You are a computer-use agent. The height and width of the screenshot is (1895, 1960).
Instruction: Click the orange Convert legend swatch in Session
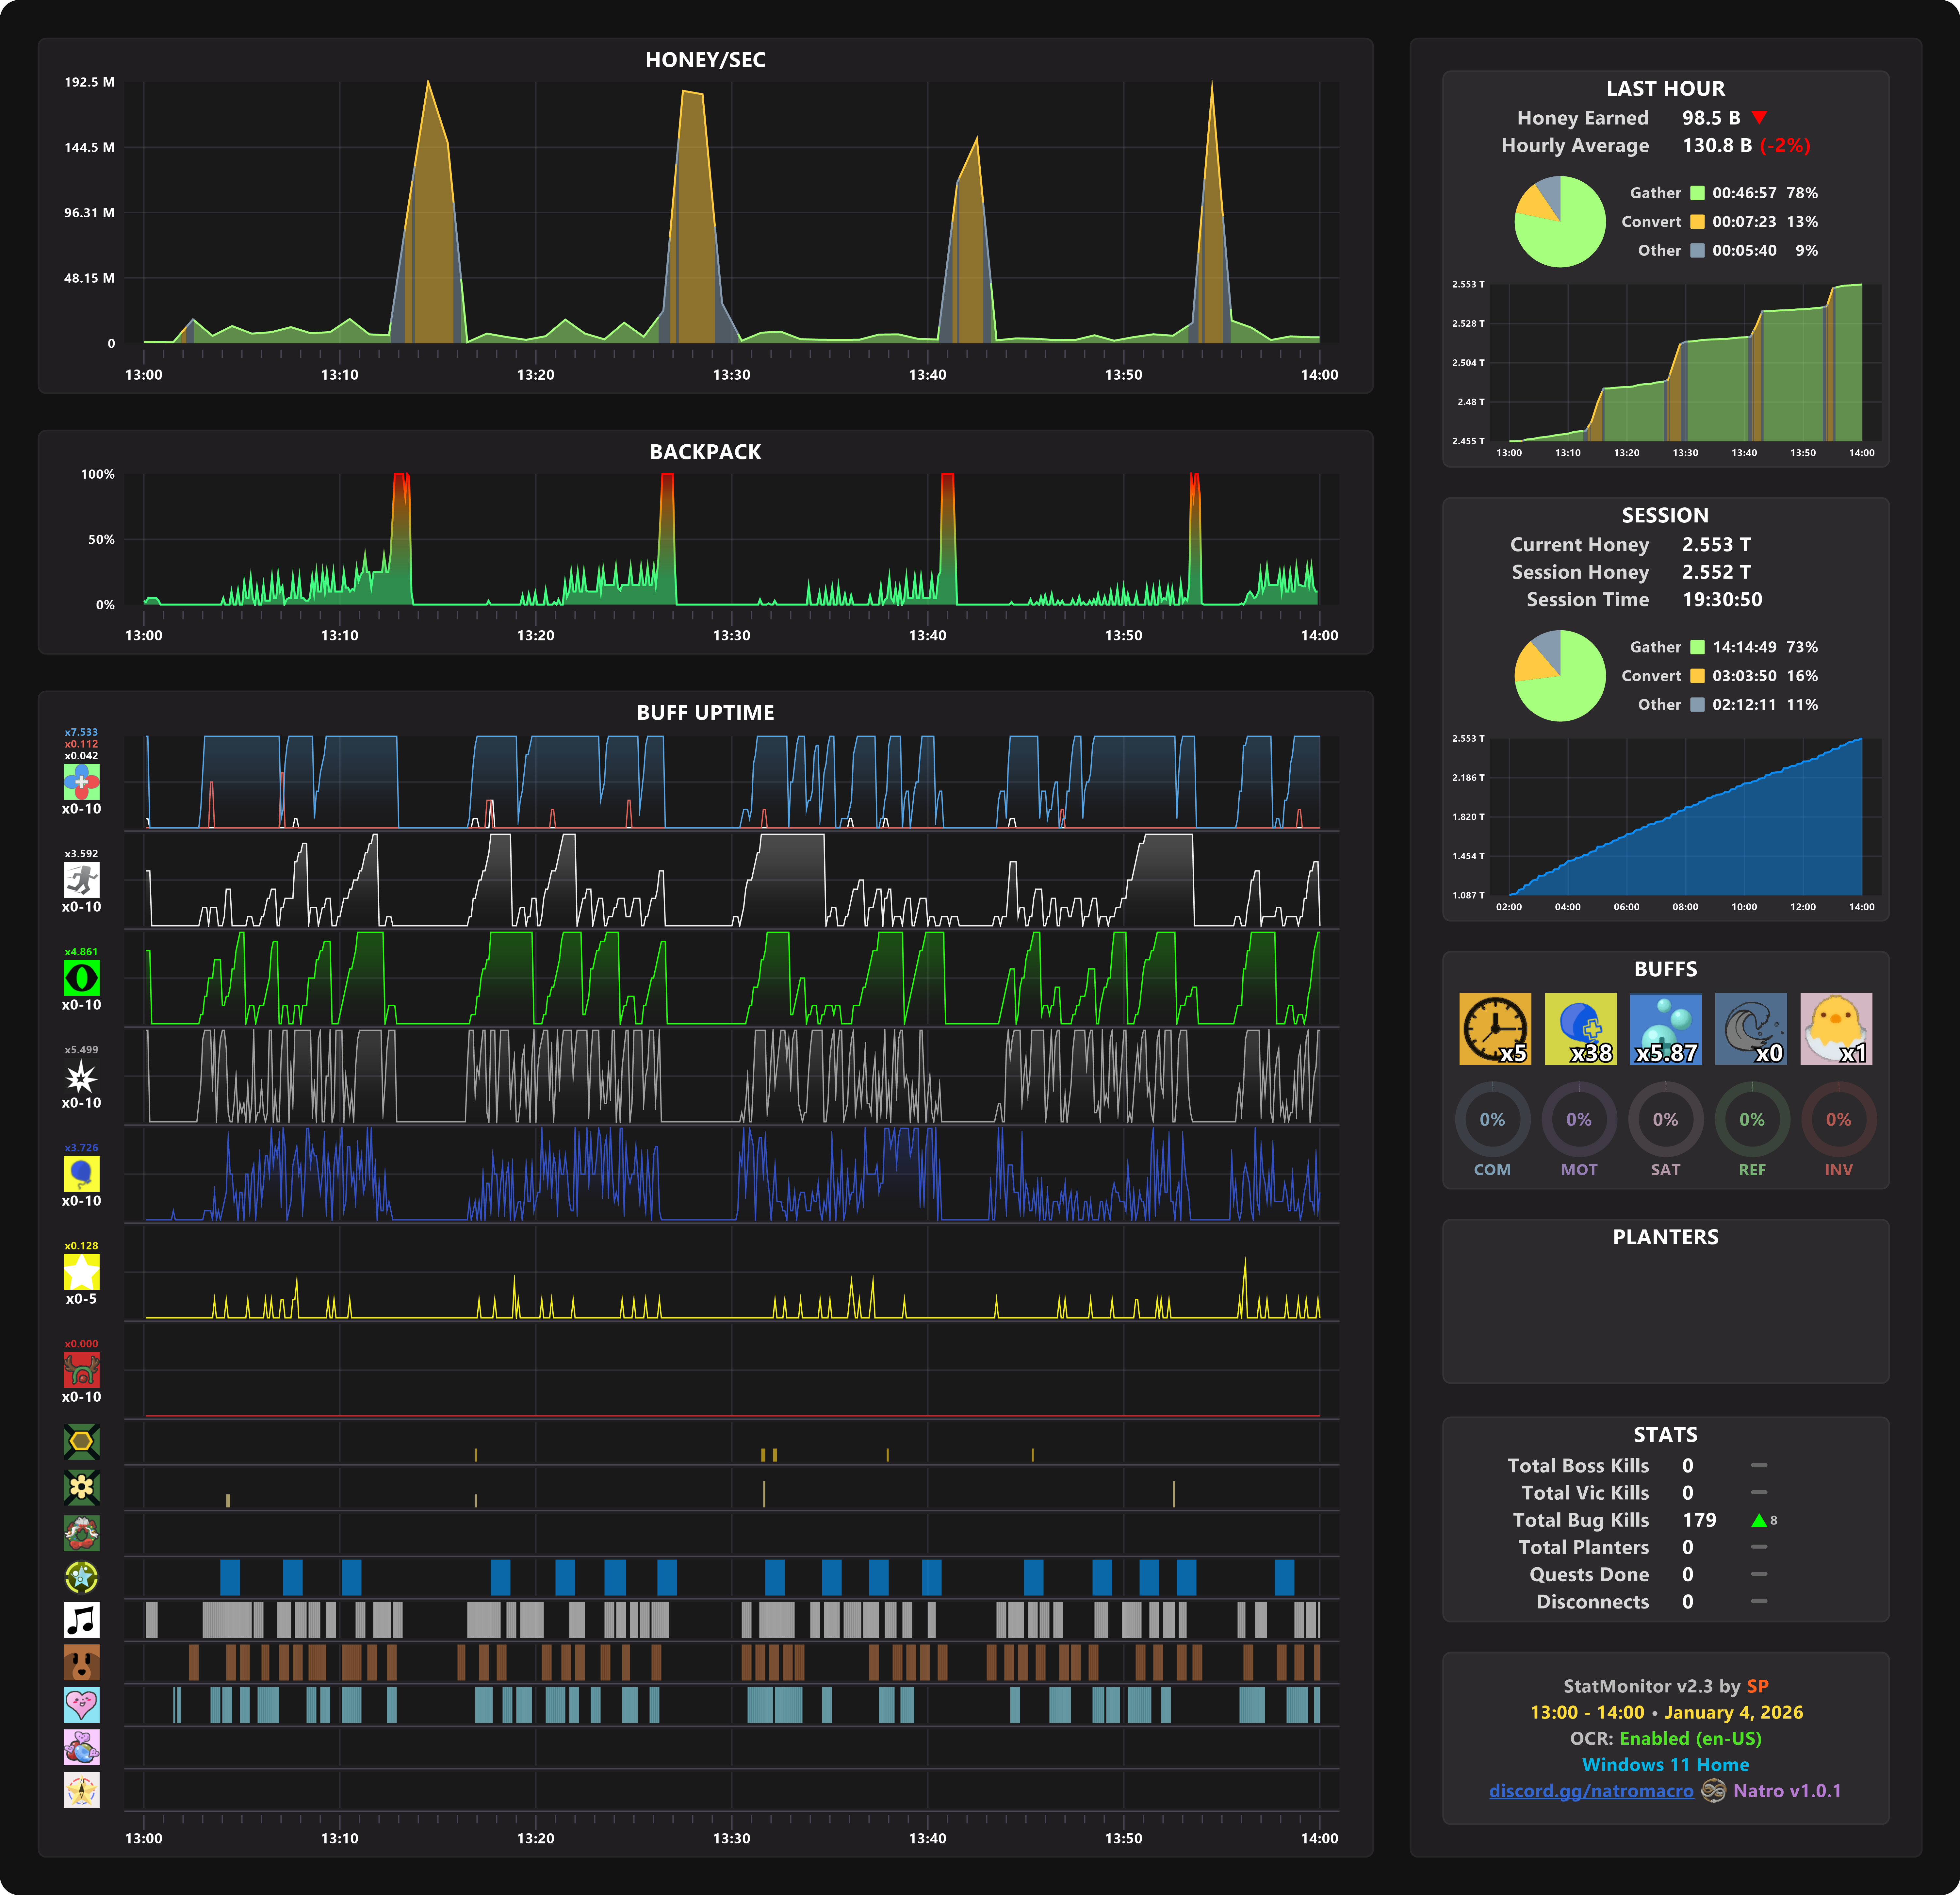tap(1697, 676)
